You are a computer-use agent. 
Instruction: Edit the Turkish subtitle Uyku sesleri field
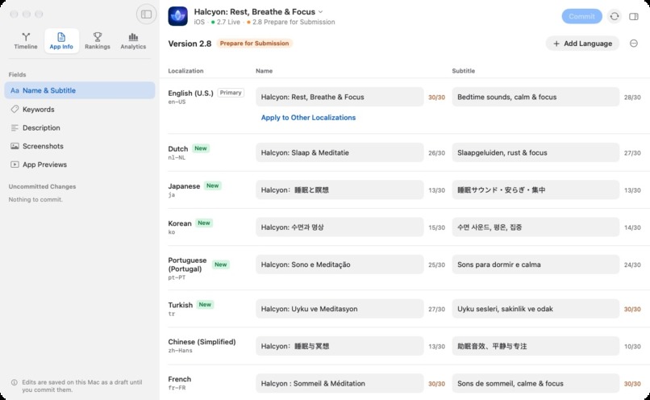tap(535, 309)
